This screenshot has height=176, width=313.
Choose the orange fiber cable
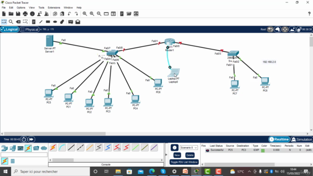point(89,148)
